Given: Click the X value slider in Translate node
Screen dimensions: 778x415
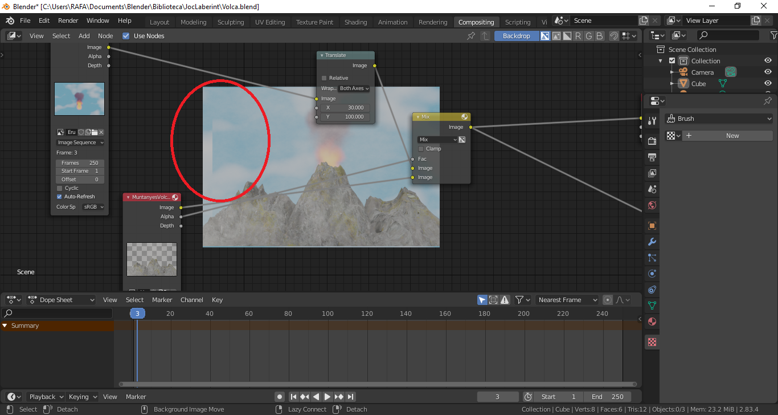Looking at the screenshot, I should click(346, 108).
